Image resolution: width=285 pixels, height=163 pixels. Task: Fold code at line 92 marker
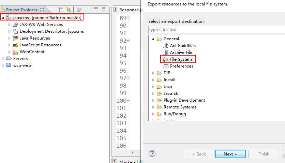[128, 41]
